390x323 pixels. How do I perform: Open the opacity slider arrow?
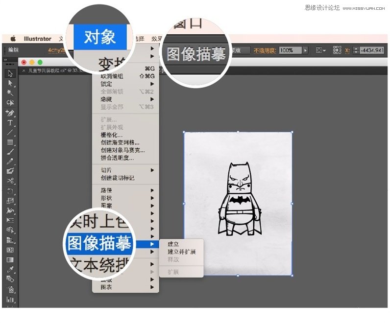click(305, 50)
